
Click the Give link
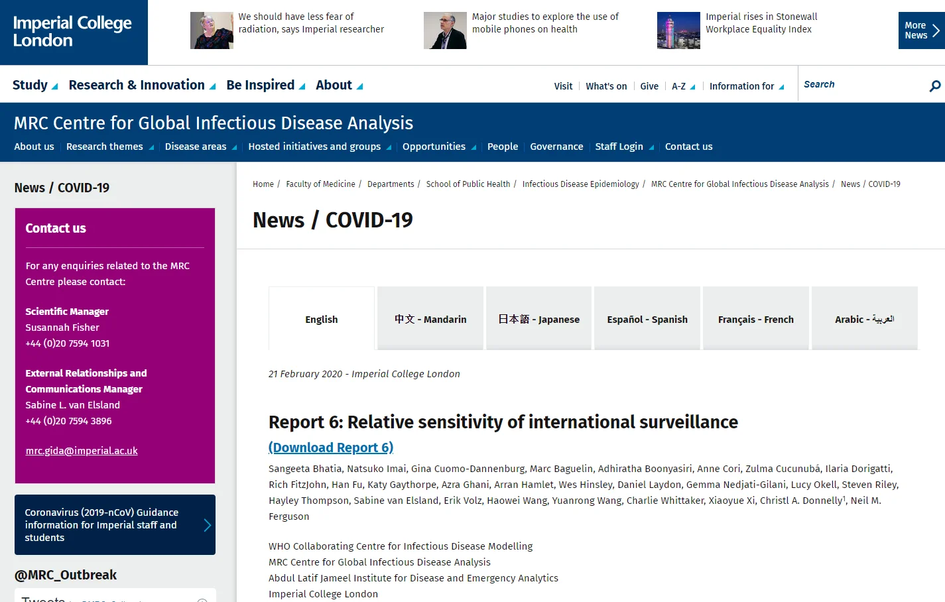click(x=649, y=86)
